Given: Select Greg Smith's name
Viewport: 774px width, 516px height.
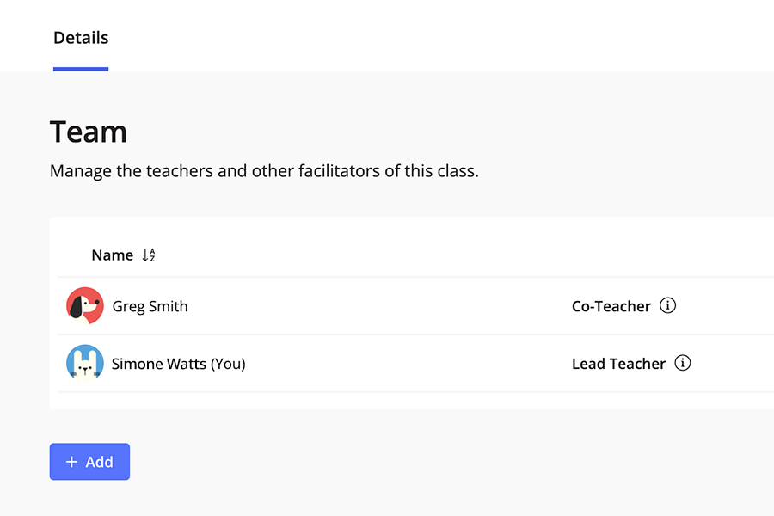Looking at the screenshot, I should point(150,306).
